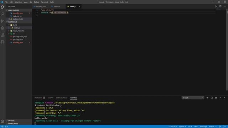Change file encoding UTF-8

pyautogui.click(x=190, y=127)
